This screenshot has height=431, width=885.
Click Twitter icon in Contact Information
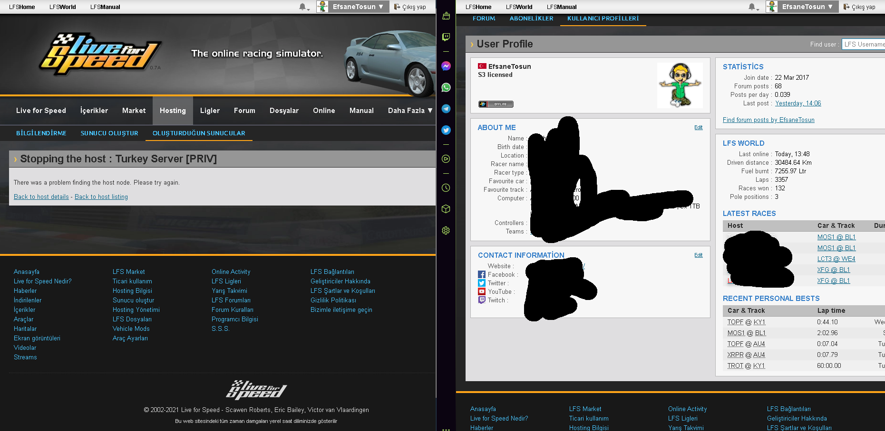coord(482,283)
